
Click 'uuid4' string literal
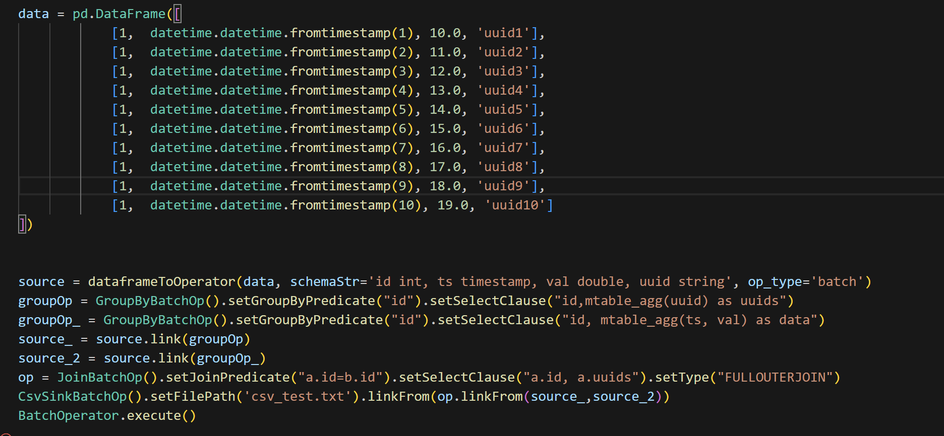(503, 91)
